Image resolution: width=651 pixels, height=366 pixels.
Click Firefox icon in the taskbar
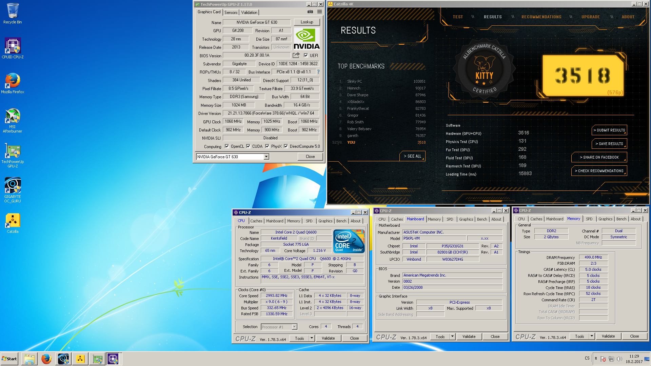[x=46, y=359]
